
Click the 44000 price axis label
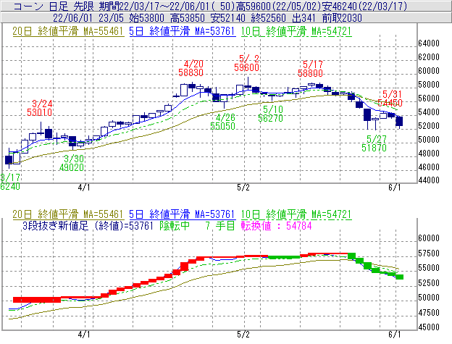(429, 180)
